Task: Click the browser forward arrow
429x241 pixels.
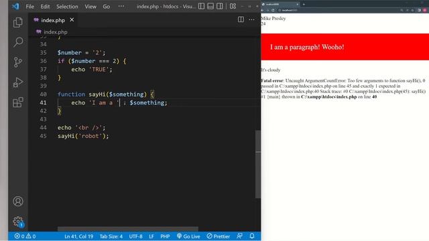Action: tap(267, 10)
